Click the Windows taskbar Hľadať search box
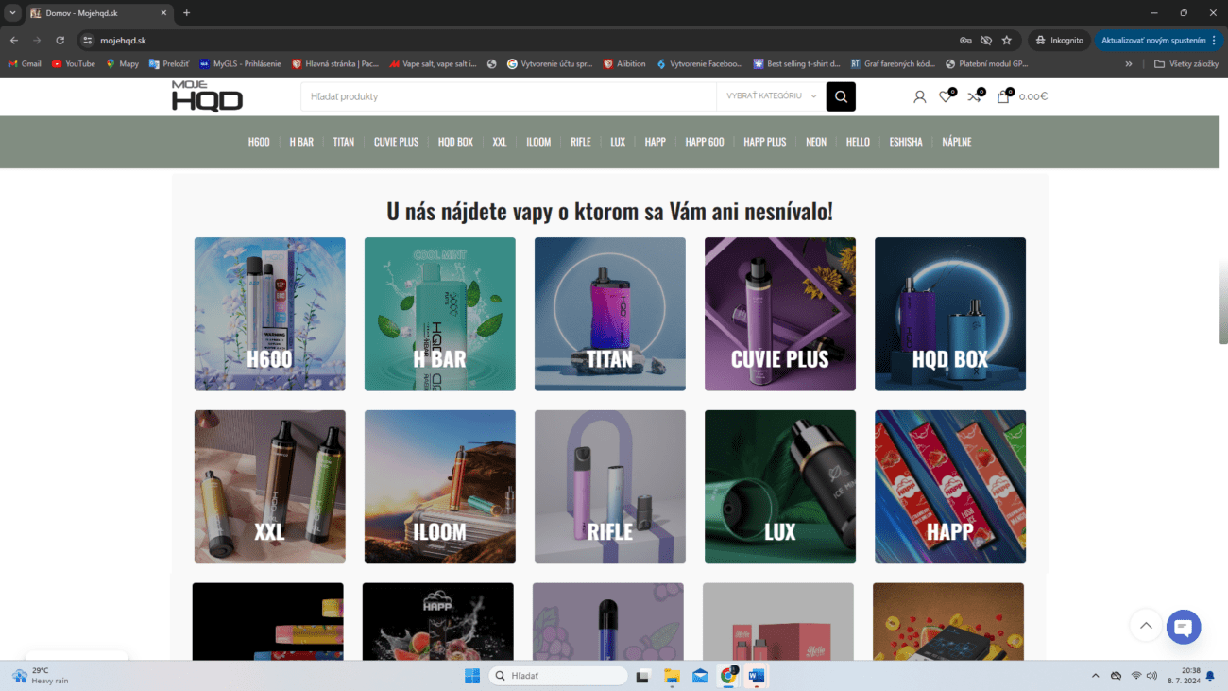Image resolution: width=1228 pixels, height=691 pixels. (x=558, y=676)
